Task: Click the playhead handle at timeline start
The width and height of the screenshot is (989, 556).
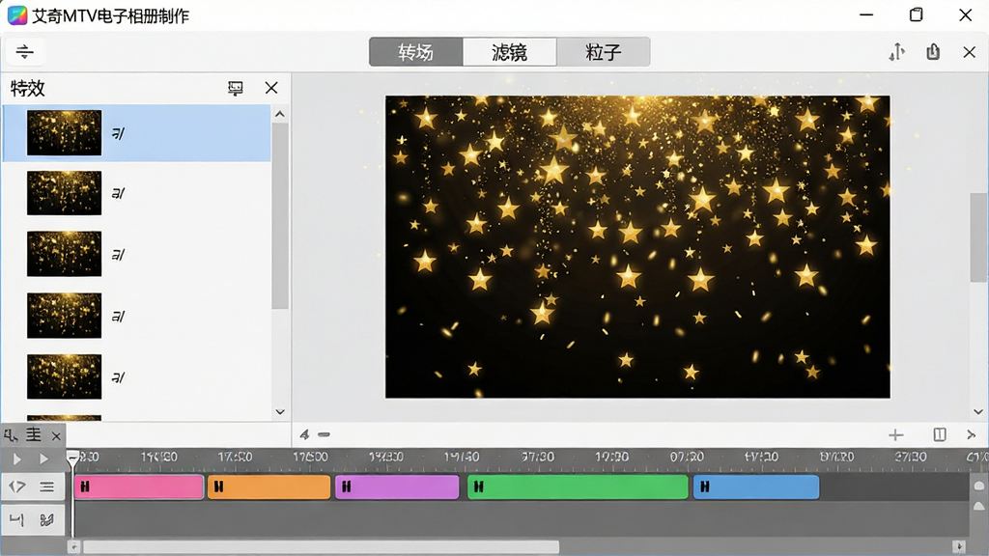Action: (73, 459)
